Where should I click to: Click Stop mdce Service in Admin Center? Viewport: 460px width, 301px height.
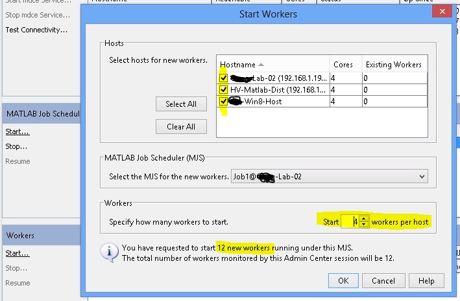(x=38, y=15)
